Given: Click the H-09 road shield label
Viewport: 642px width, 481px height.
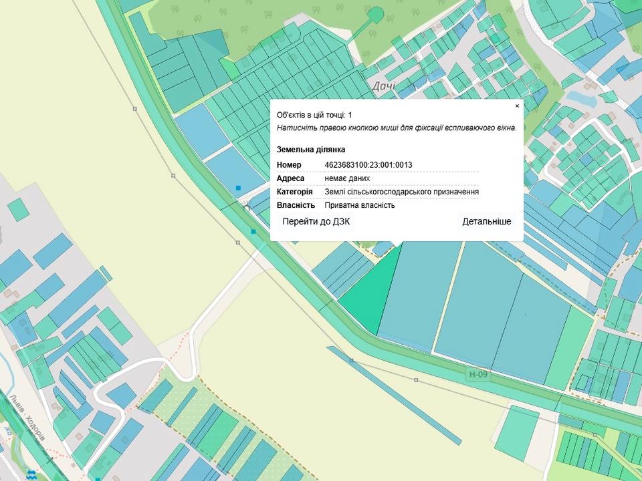Looking at the screenshot, I should click(x=478, y=375).
